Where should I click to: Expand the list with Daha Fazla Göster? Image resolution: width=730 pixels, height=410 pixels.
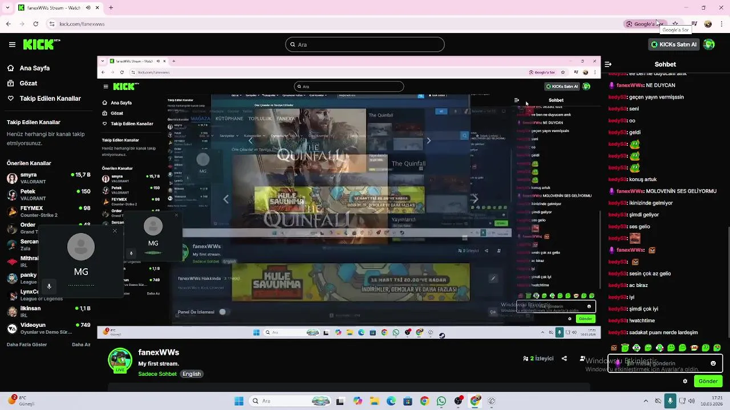tap(27, 345)
